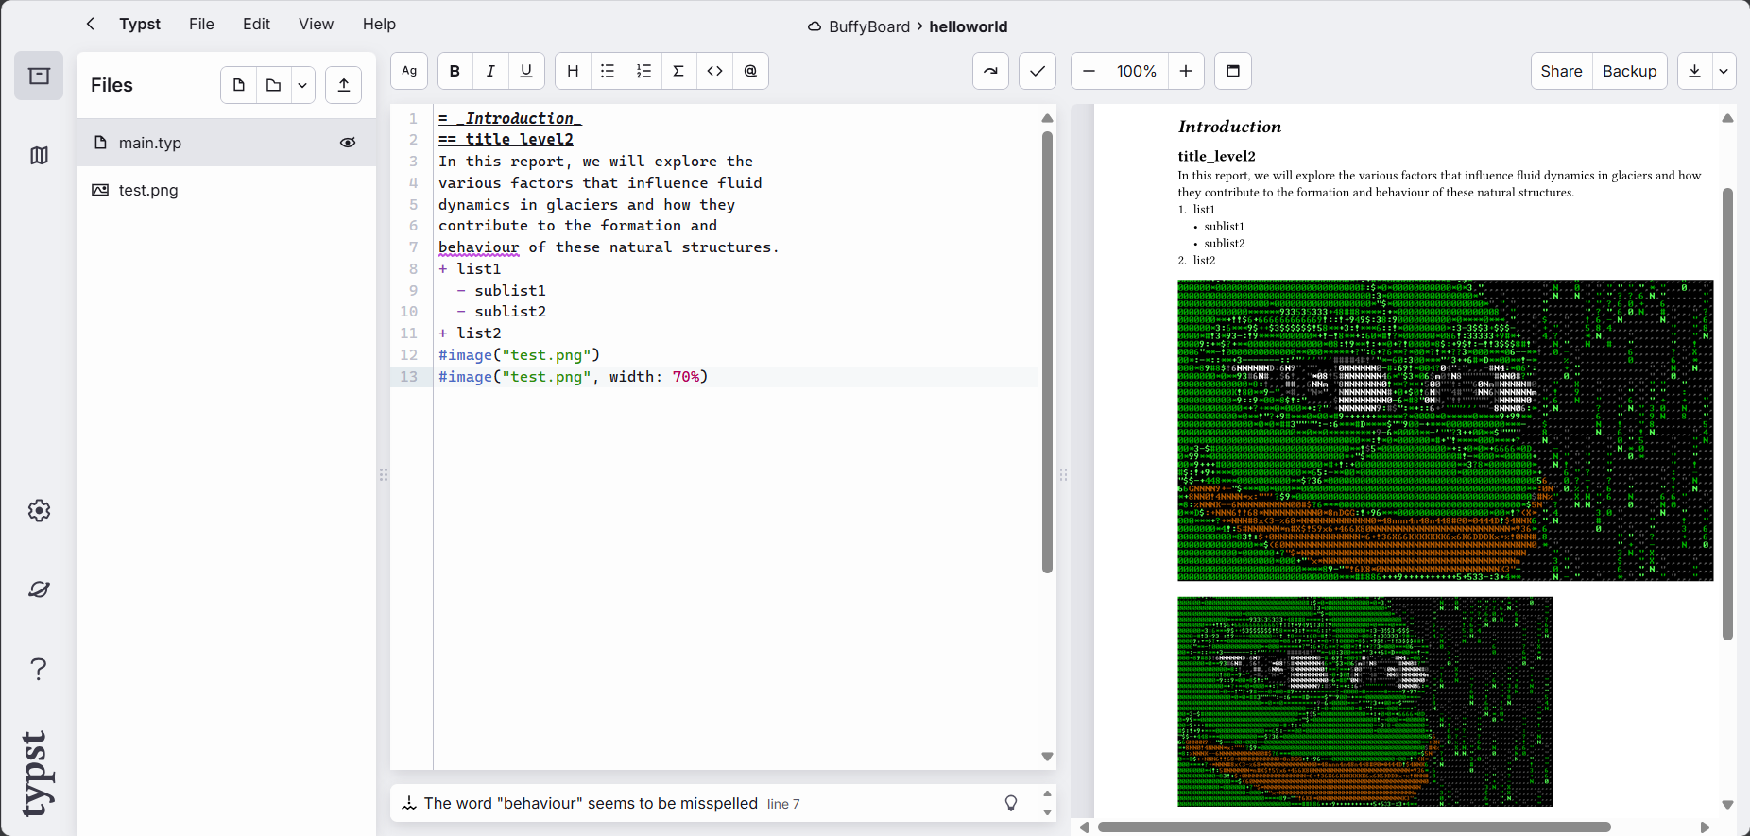Select test.png in the file list
Image resolution: width=1750 pixels, height=836 pixels.
[226, 190]
